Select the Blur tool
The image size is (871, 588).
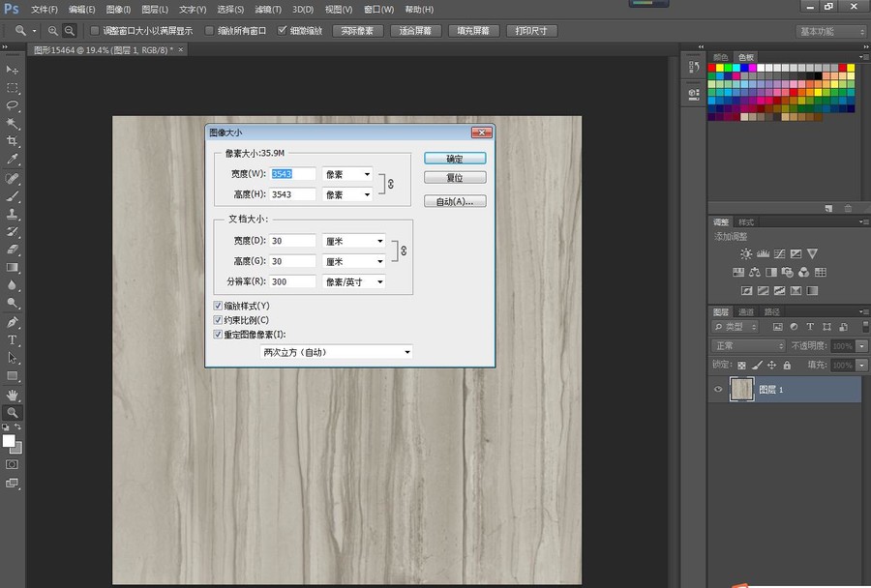coord(12,285)
